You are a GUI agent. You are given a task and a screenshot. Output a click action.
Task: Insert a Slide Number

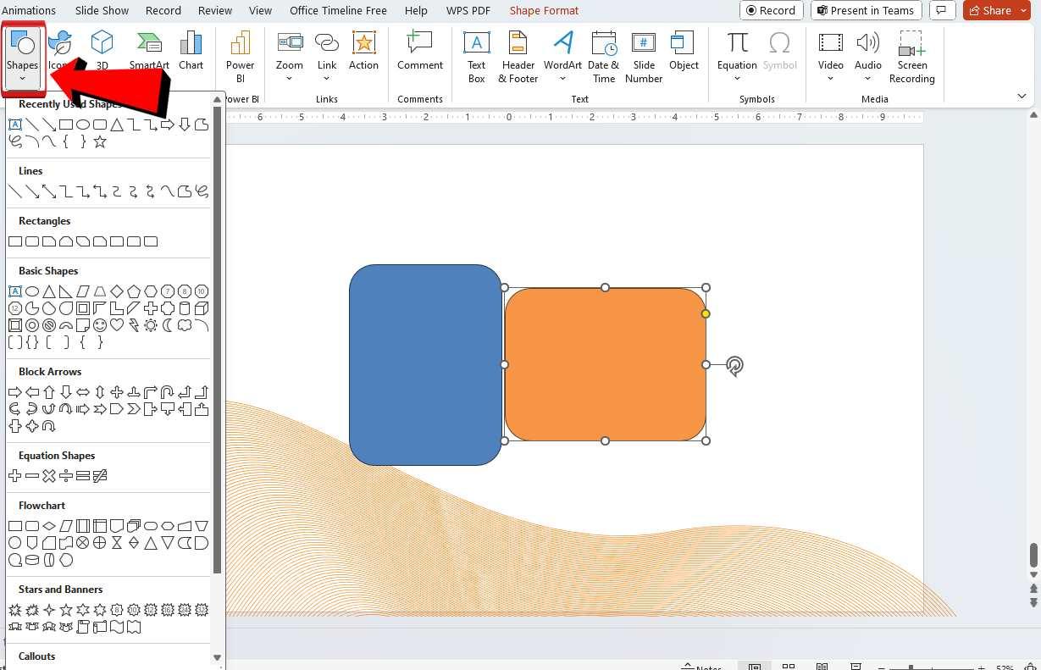point(644,56)
